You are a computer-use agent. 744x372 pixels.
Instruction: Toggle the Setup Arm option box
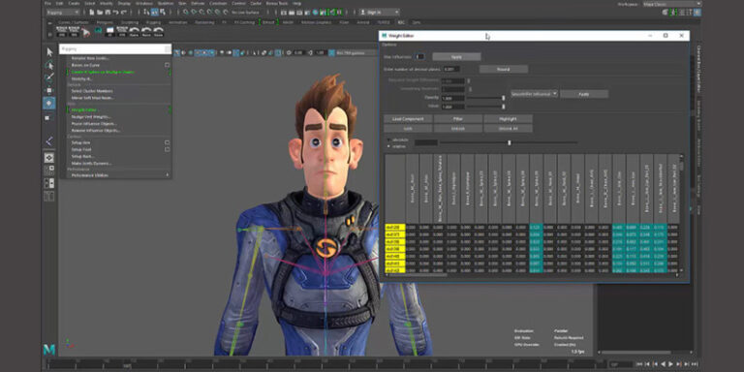[167, 142]
